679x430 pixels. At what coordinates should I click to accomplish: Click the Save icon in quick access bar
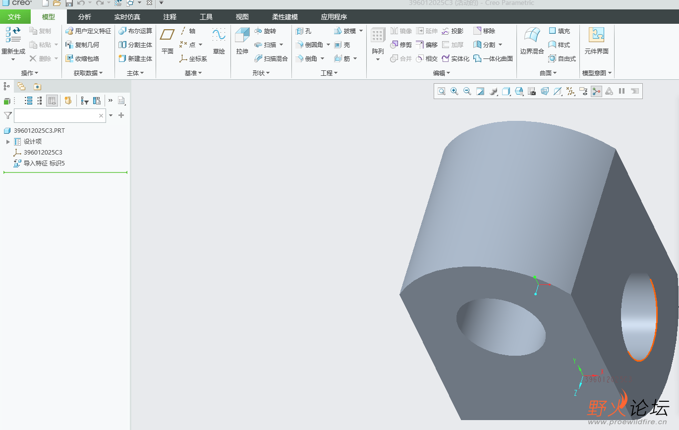pos(69,3)
